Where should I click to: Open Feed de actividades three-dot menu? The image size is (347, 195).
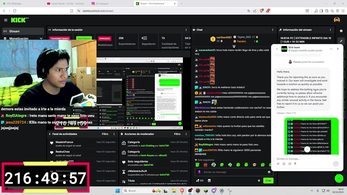pyautogui.click(x=114, y=134)
